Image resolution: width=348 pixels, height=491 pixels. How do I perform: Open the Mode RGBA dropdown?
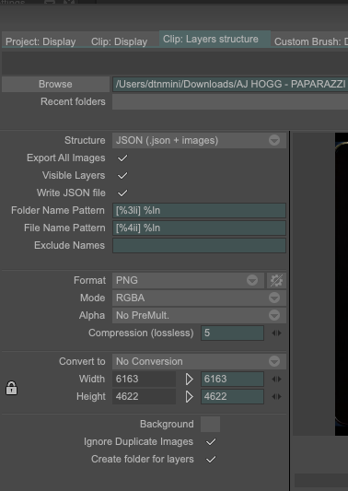[199, 298]
